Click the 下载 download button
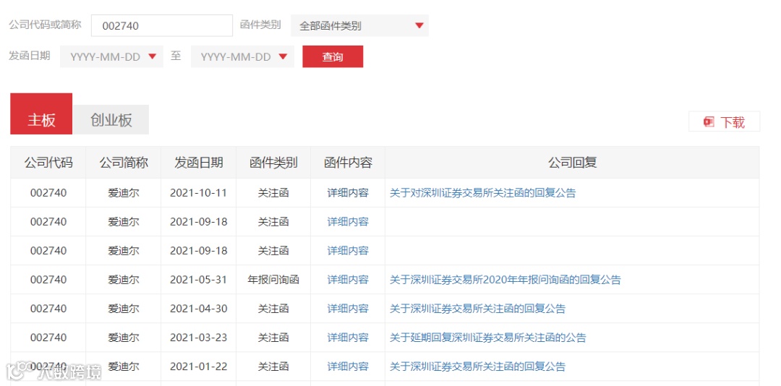This screenshot has width=781, height=386. [x=724, y=121]
